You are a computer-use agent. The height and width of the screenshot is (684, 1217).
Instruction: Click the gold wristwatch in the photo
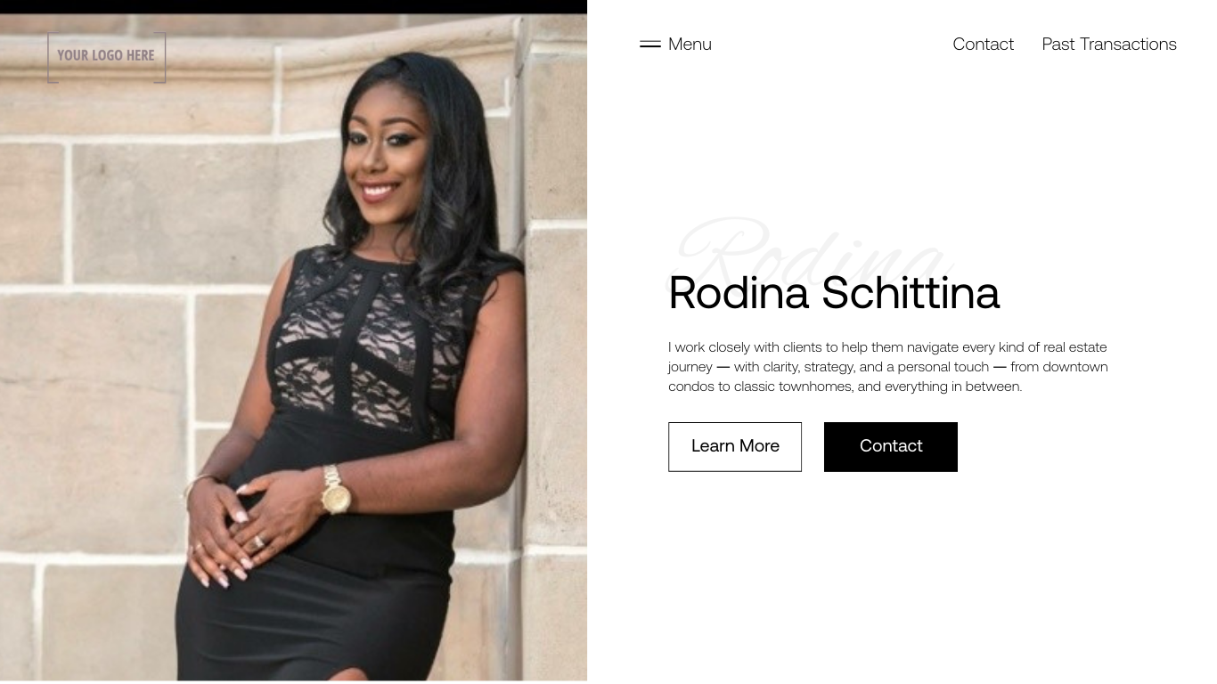(336, 490)
